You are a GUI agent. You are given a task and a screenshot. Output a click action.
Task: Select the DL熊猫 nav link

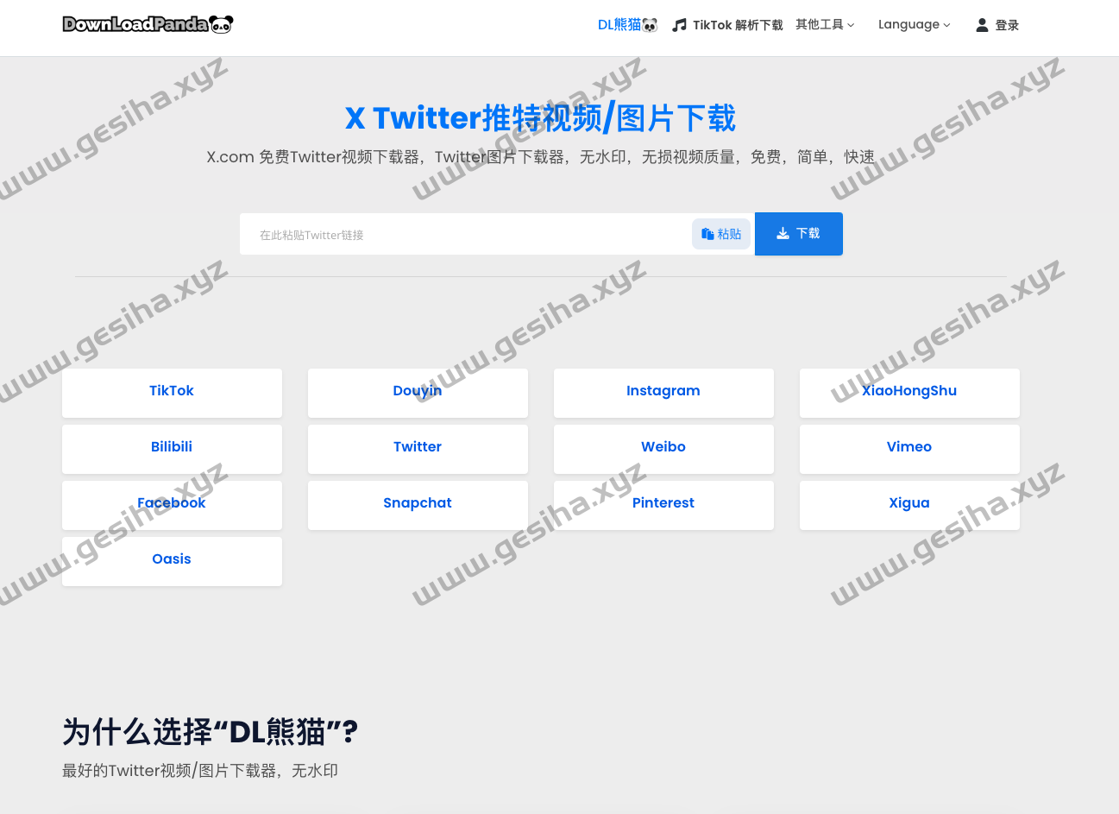click(x=619, y=25)
